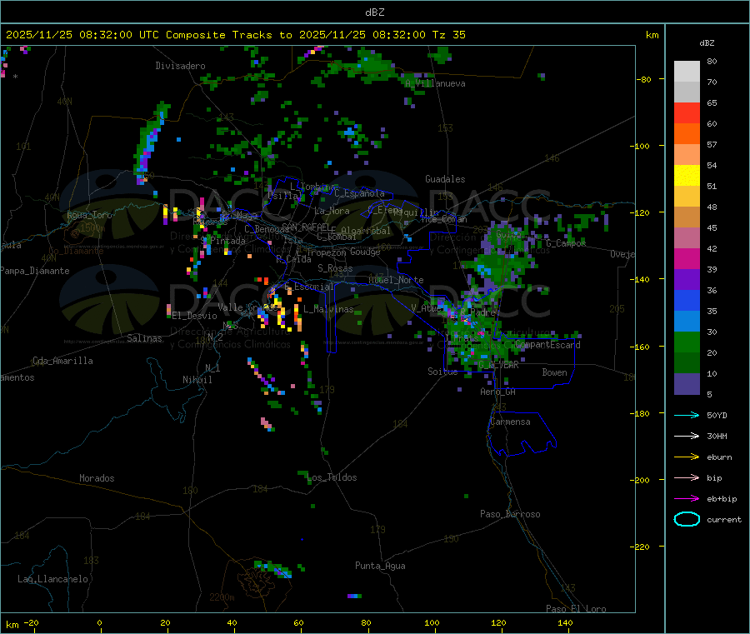Click the red 60 dBZ color swatch

tap(687, 112)
